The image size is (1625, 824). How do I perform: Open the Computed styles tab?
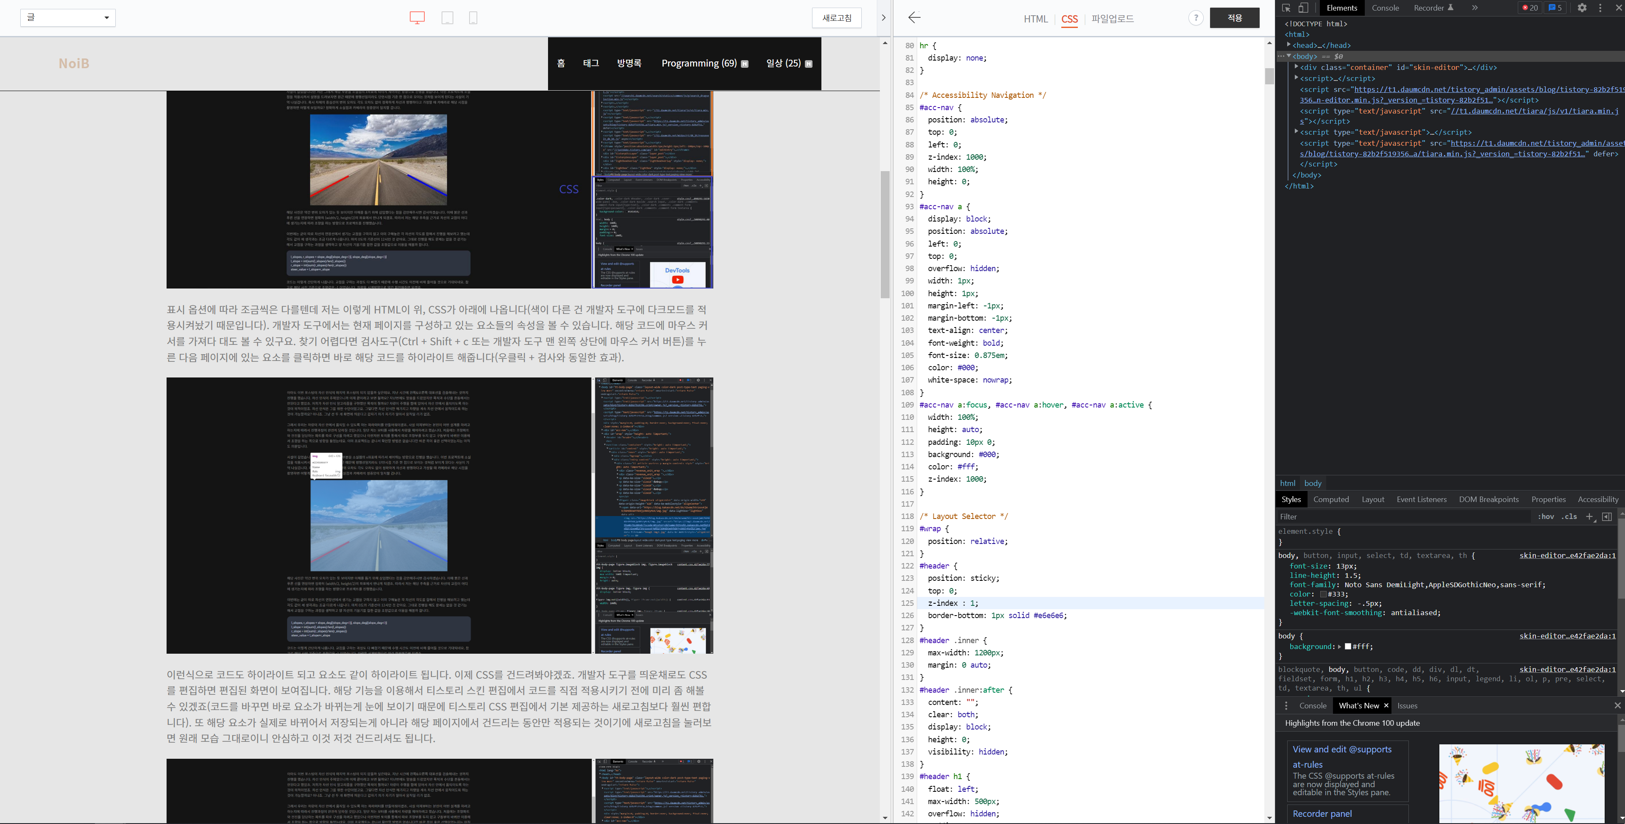coord(1331,499)
